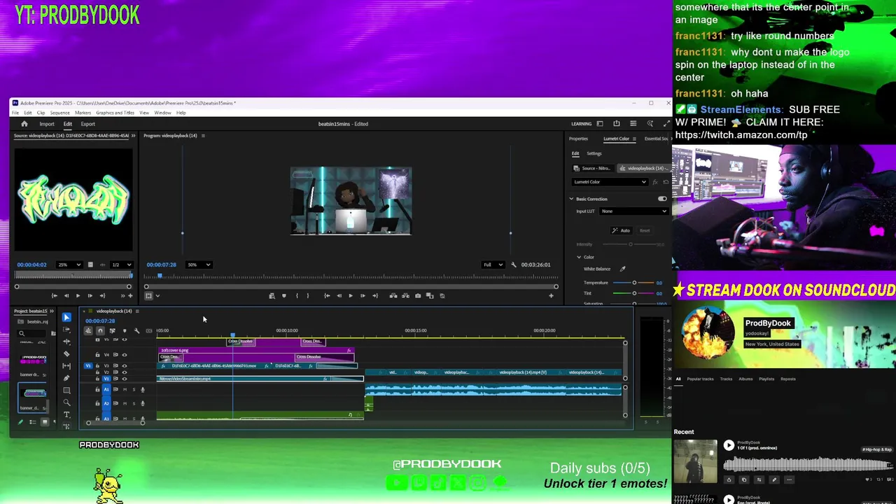Toggle linked selection in timeline header
The height and width of the screenshot is (504, 896).
click(112, 330)
